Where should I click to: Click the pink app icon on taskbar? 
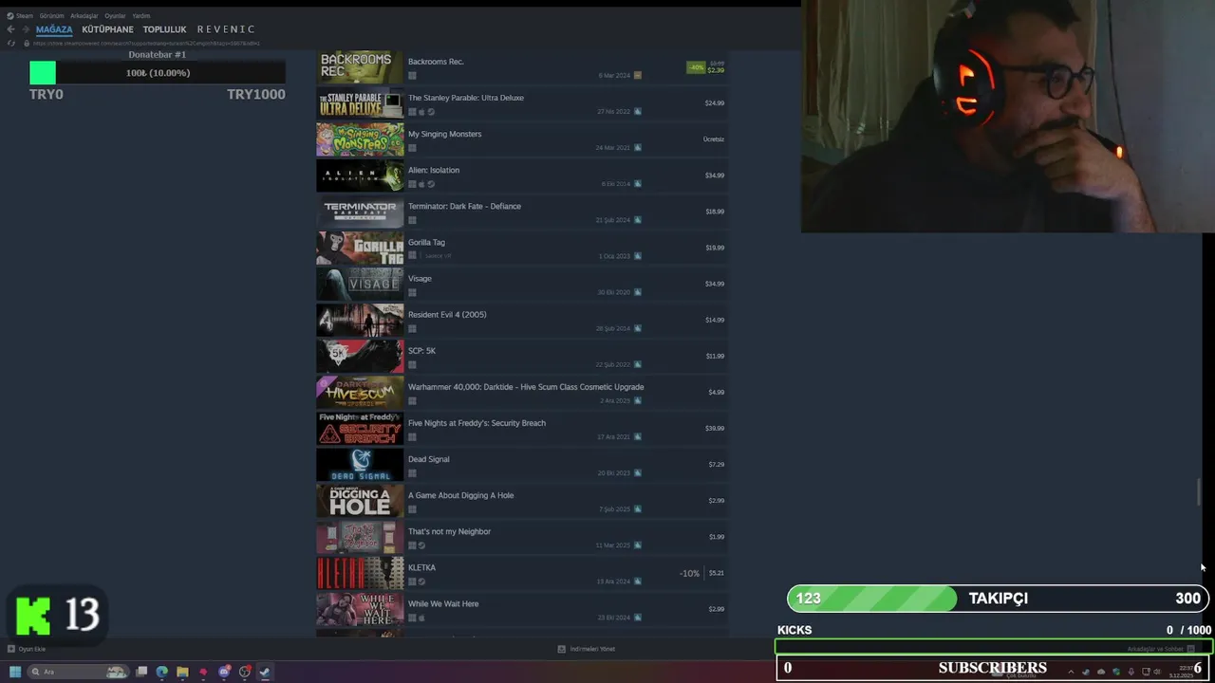(203, 672)
